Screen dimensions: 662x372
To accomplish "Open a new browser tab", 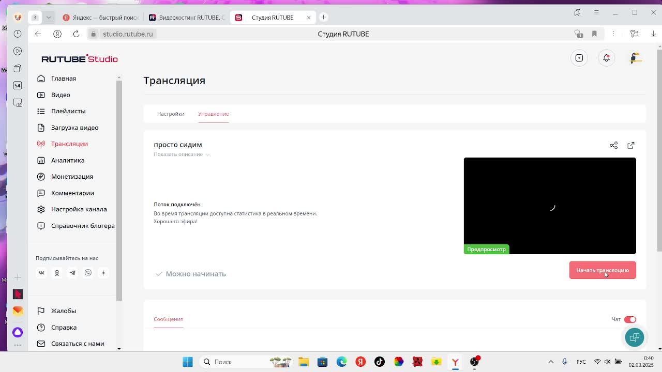I will pyautogui.click(x=323, y=18).
